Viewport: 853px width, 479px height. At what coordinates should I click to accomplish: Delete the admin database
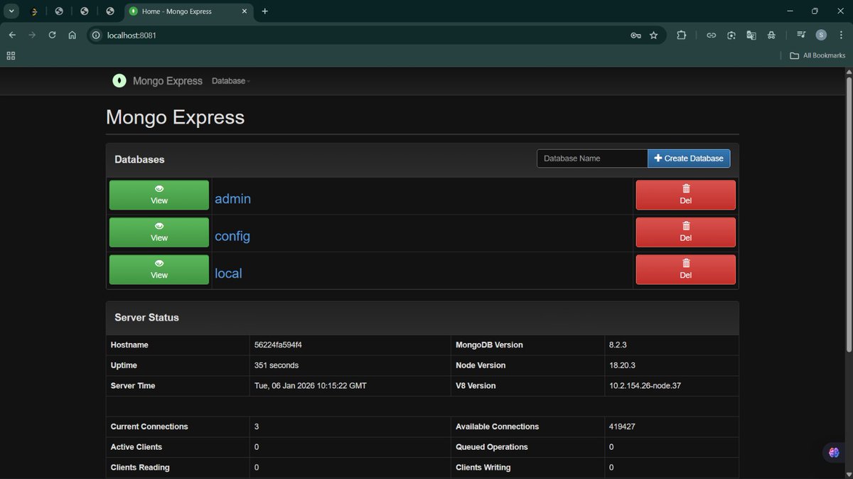pyautogui.click(x=686, y=195)
